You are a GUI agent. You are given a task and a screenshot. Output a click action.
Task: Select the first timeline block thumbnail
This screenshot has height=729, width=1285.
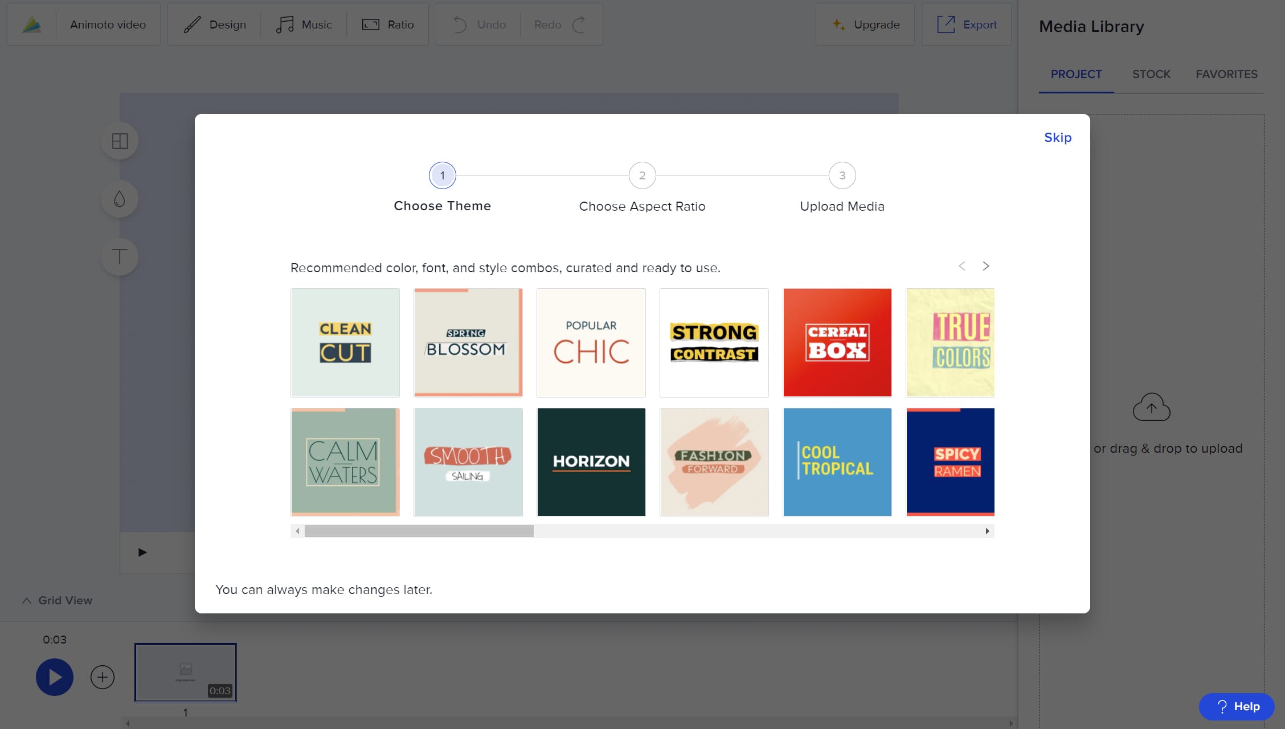[x=186, y=672]
